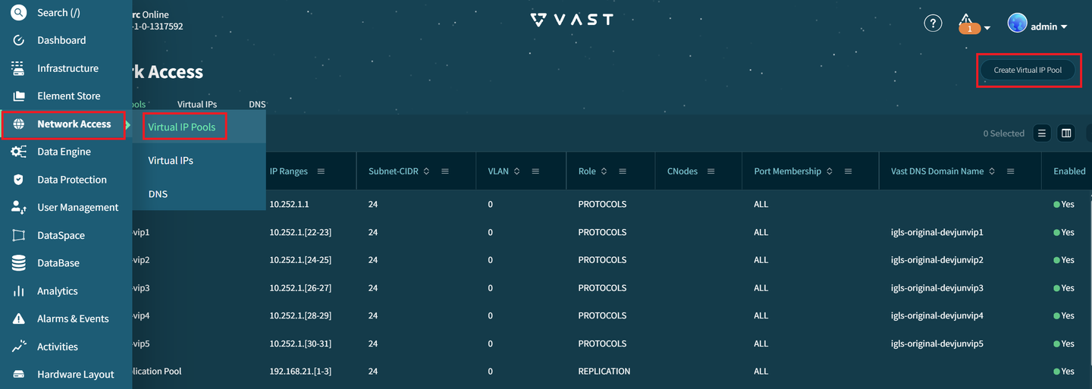1092x389 pixels.
Task: Open the DNS submenu entry
Action: (158, 194)
